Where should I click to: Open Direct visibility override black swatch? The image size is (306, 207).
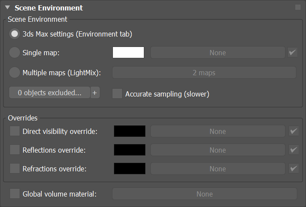tap(129, 131)
